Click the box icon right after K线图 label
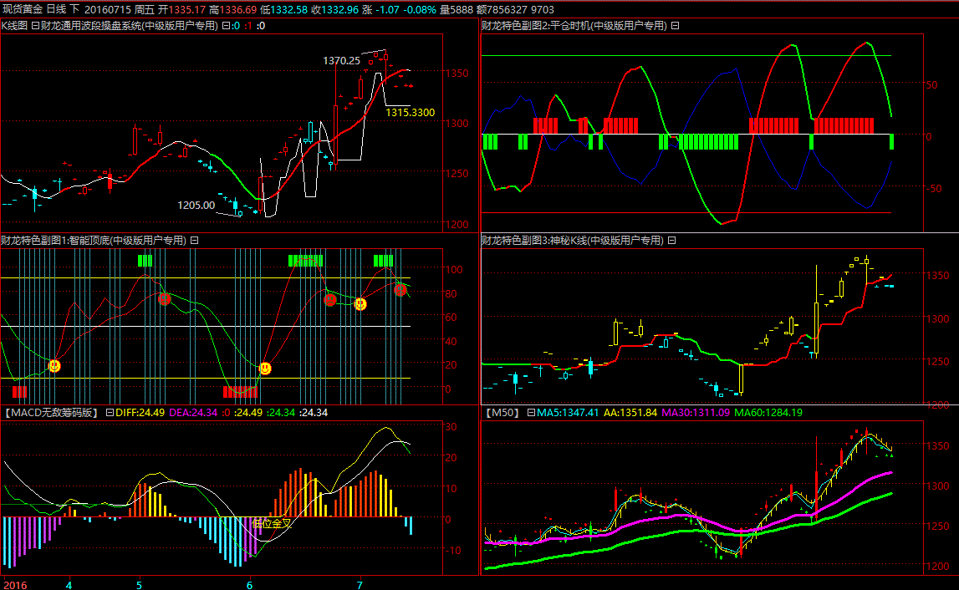The width and height of the screenshot is (959, 590). [x=35, y=26]
